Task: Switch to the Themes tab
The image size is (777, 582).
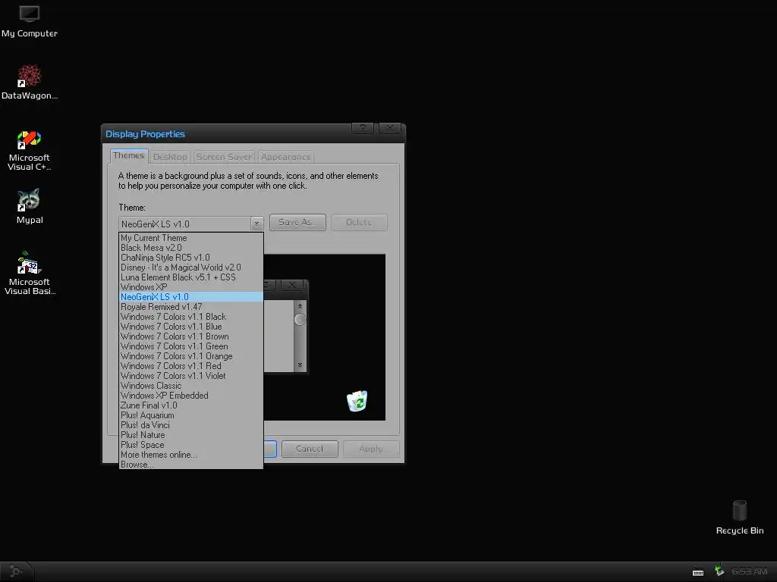Action: (129, 156)
